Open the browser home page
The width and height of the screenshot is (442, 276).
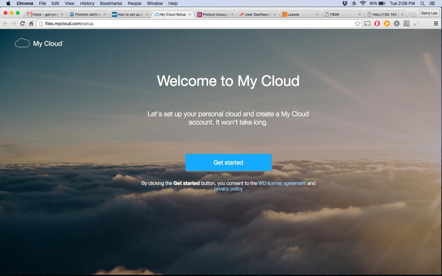point(31,24)
